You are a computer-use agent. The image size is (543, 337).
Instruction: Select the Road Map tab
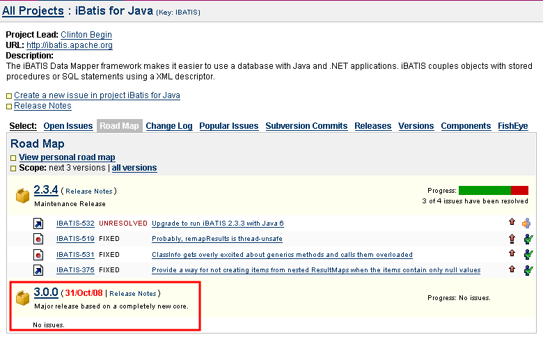(x=120, y=126)
